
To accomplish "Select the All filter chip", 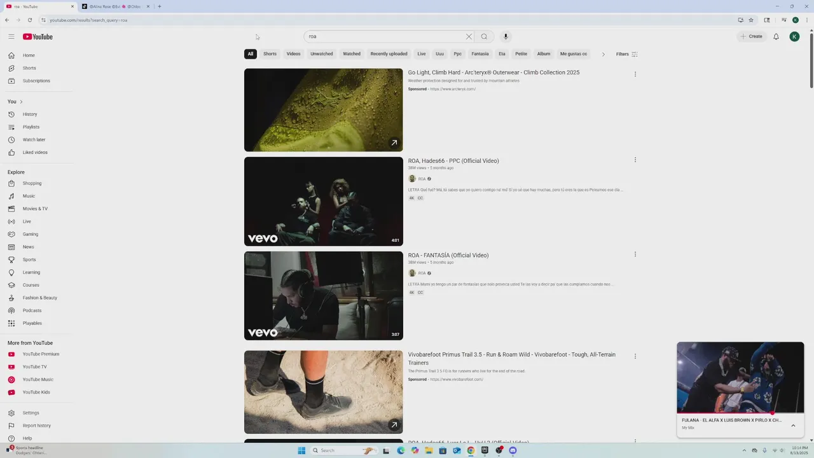I will [x=251, y=54].
